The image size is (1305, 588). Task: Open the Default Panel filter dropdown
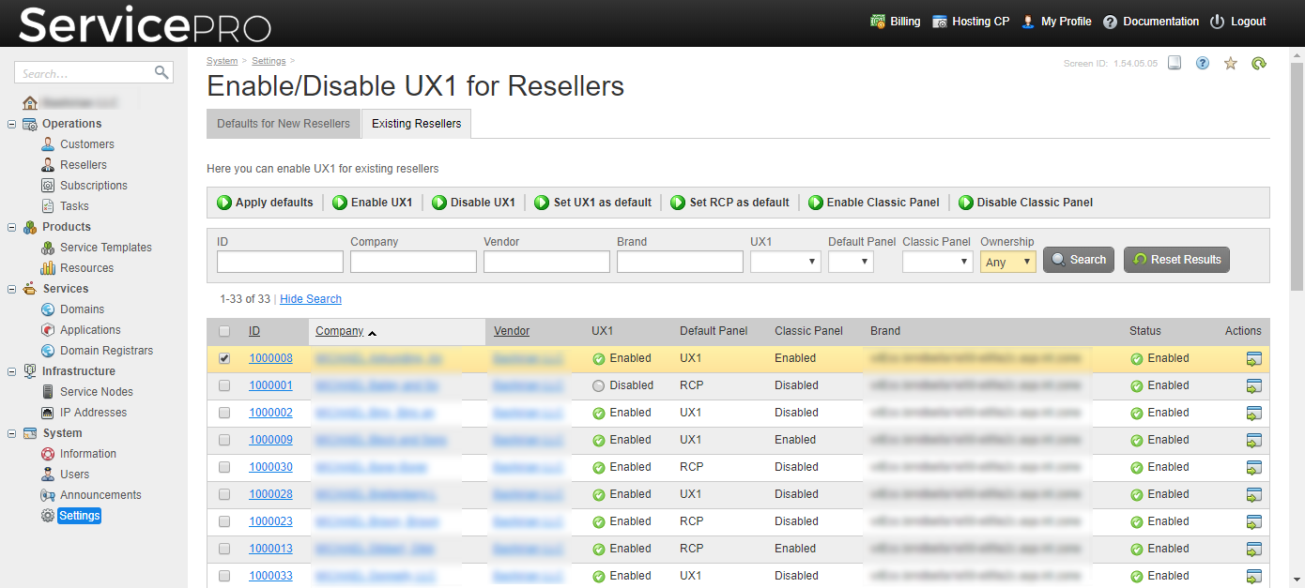coord(851,262)
